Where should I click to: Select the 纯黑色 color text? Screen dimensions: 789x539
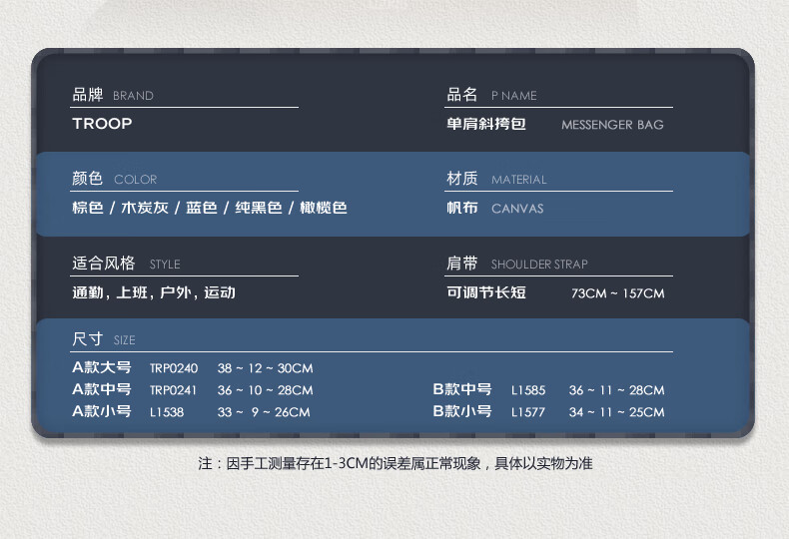click(x=259, y=208)
